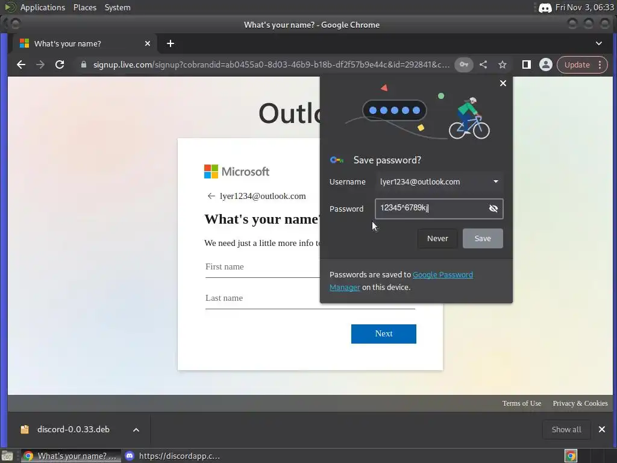This screenshot has height=463, width=617.
Task: Open Chrome three-dot menu
Action: (600, 65)
